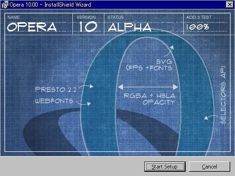The width and height of the screenshot is (235, 176).
Task: Click the installer icon in title bar
Action: (5, 5)
